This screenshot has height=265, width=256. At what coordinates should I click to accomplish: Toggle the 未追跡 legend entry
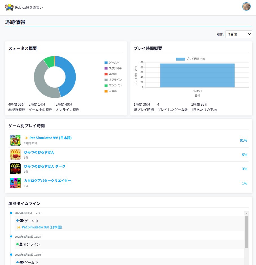pyautogui.click(x=111, y=91)
